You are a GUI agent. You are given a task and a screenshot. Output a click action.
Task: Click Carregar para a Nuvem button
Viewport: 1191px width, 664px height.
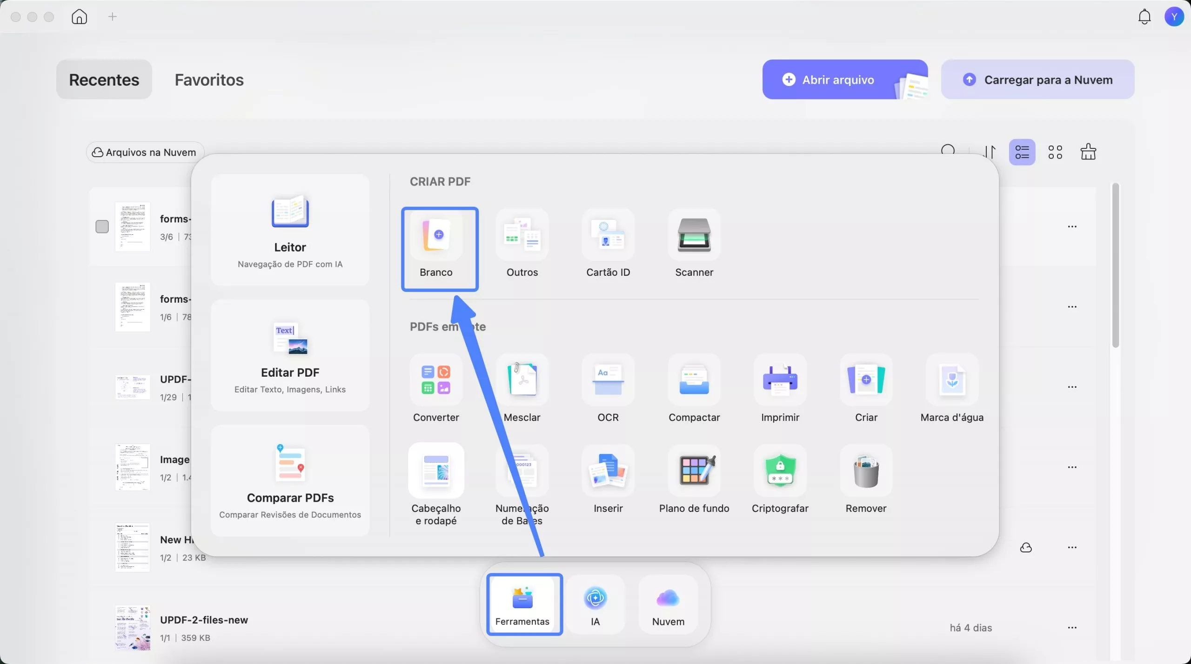[1037, 80]
